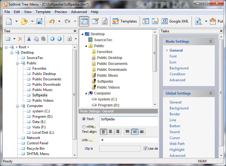The image size is (226, 166).
Task: Click the Open folder toolbar icon
Action: click(x=24, y=21)
